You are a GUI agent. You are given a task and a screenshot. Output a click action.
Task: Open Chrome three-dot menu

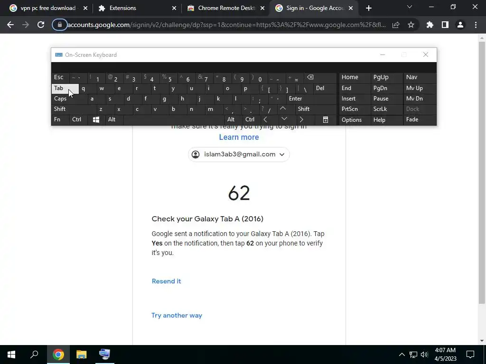[476, 25]
